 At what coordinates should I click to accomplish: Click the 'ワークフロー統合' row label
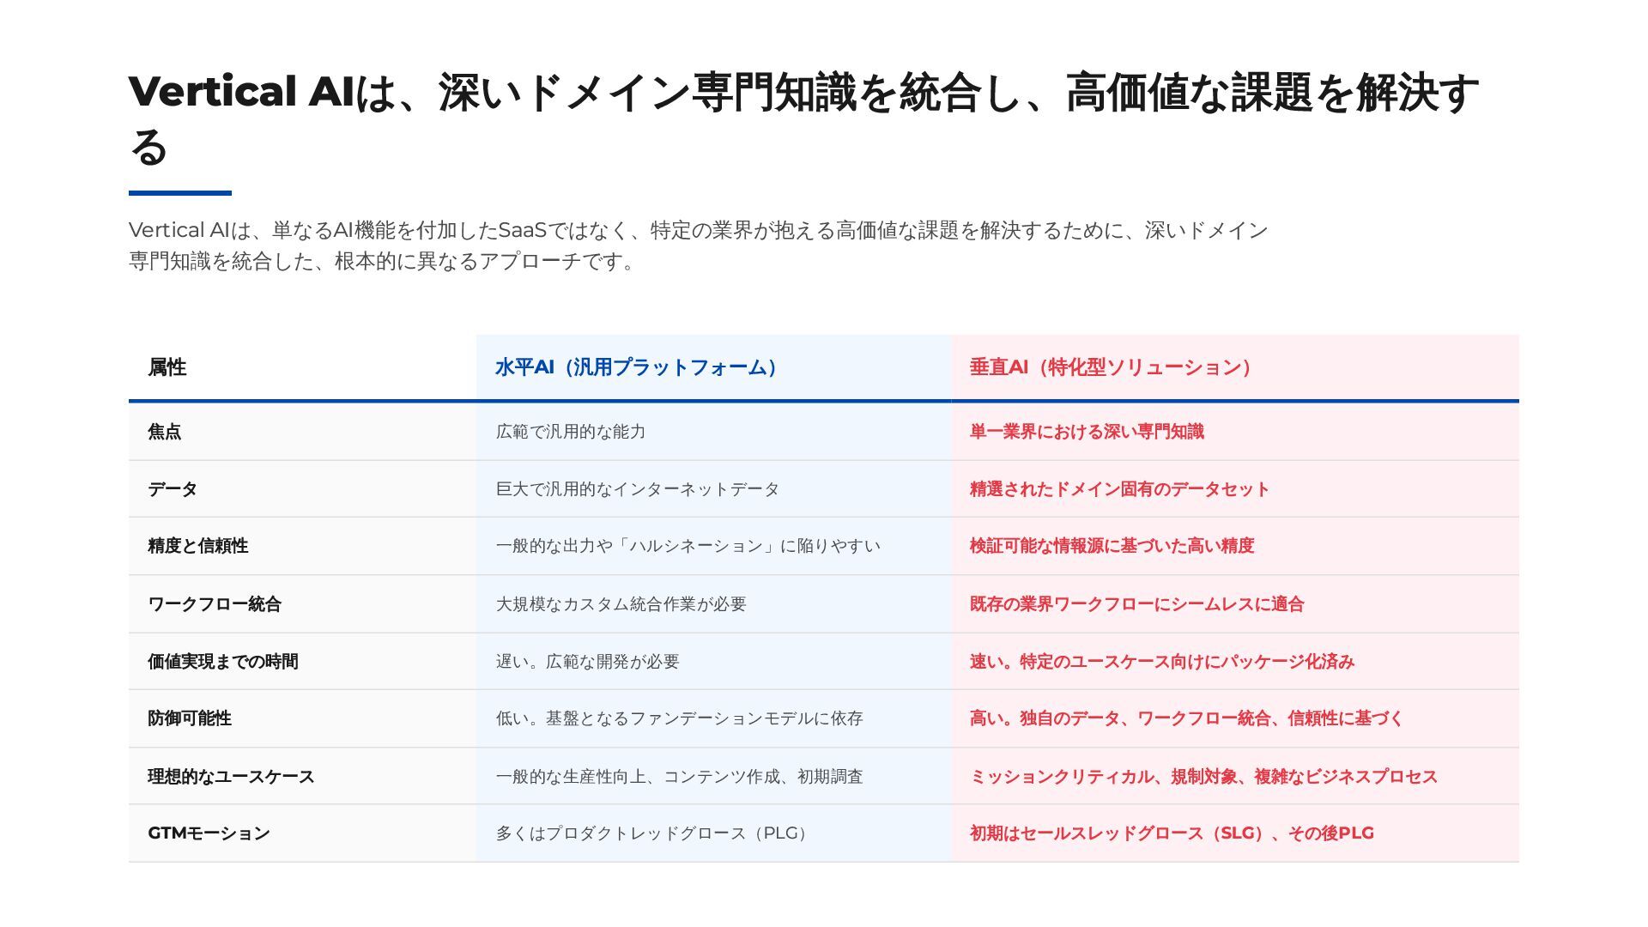(x=215, y=604)
